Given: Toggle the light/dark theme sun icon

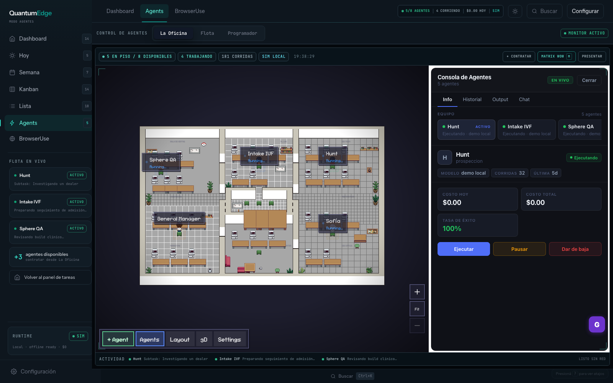Looking at the screenshot, I should (x=515, y=11).
